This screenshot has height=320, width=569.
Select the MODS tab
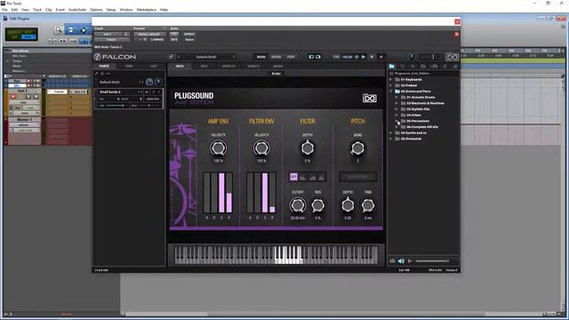pyautogui.click(x=277, y=67)
